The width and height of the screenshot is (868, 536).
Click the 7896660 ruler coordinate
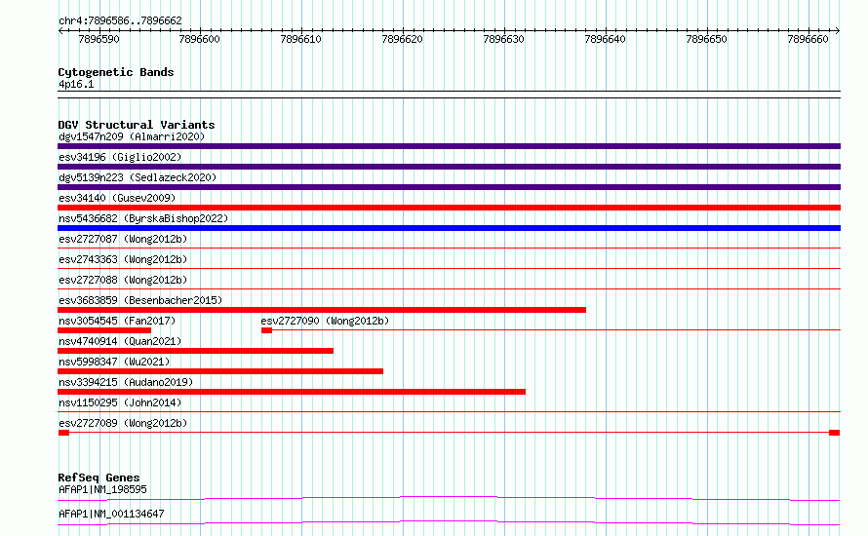(809, 39)
